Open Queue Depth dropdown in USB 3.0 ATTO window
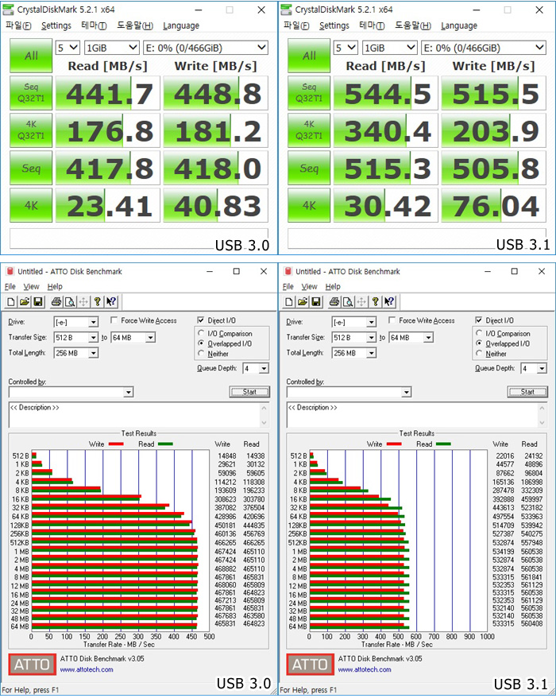This screenshot has width=556, height=698. coord(256,369)
